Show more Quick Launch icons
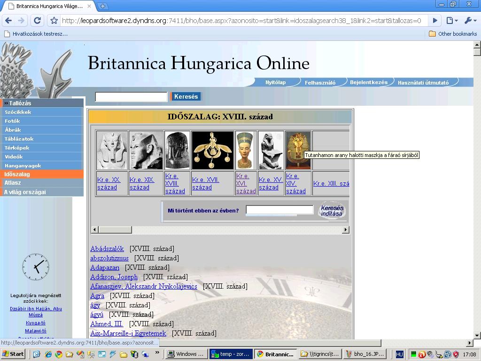 [x=157, y=353]
